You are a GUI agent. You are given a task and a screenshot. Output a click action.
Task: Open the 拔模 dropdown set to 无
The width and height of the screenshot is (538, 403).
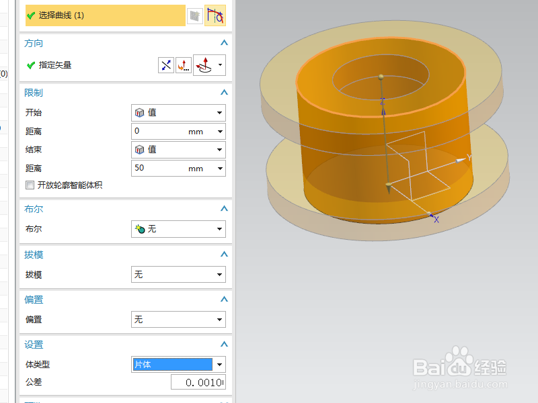point(178,275)
